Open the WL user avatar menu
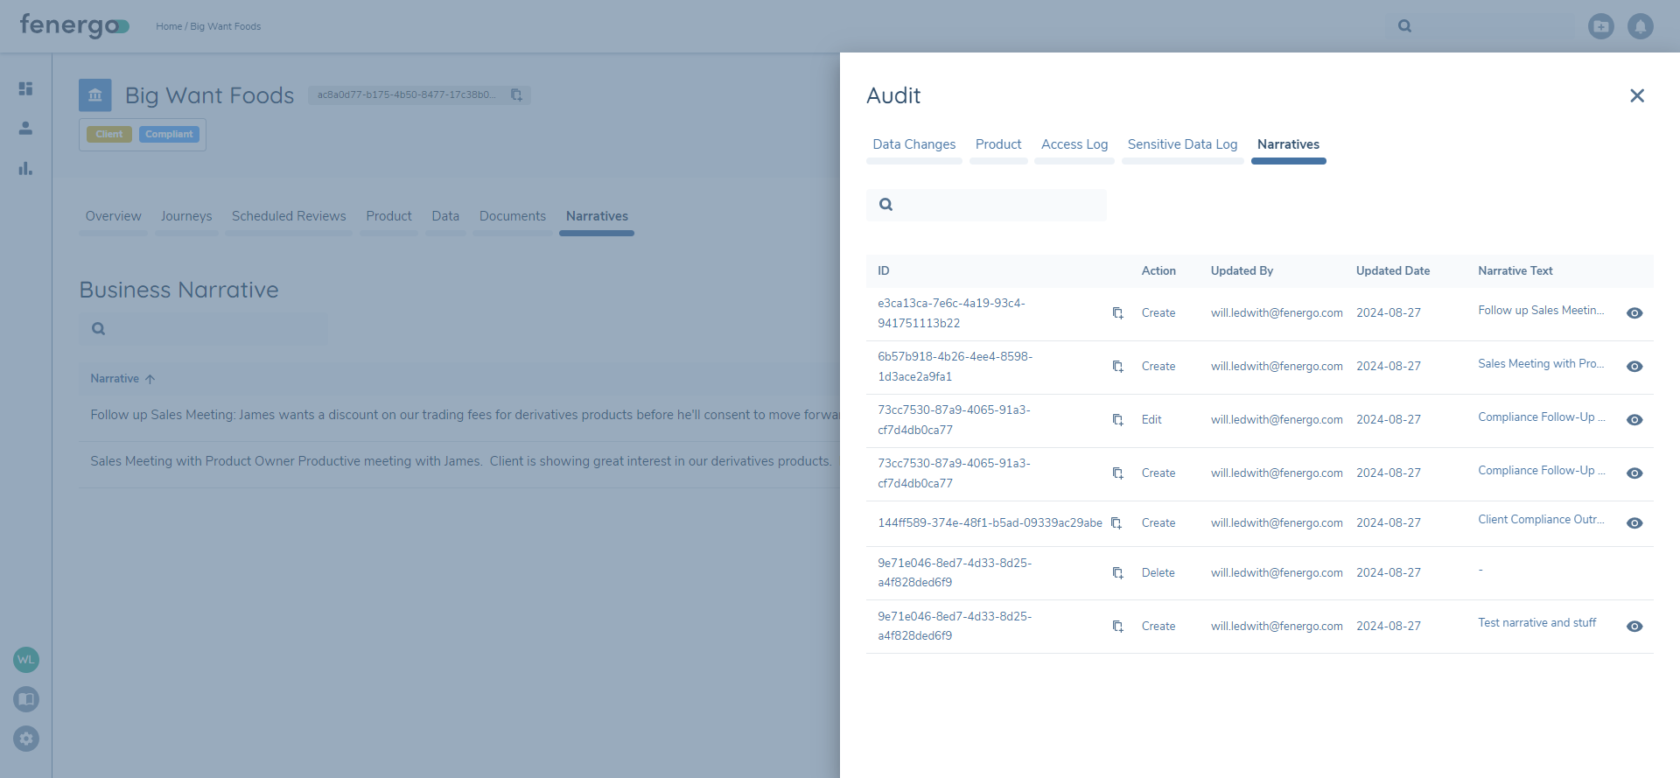 (x=26, y=660)
